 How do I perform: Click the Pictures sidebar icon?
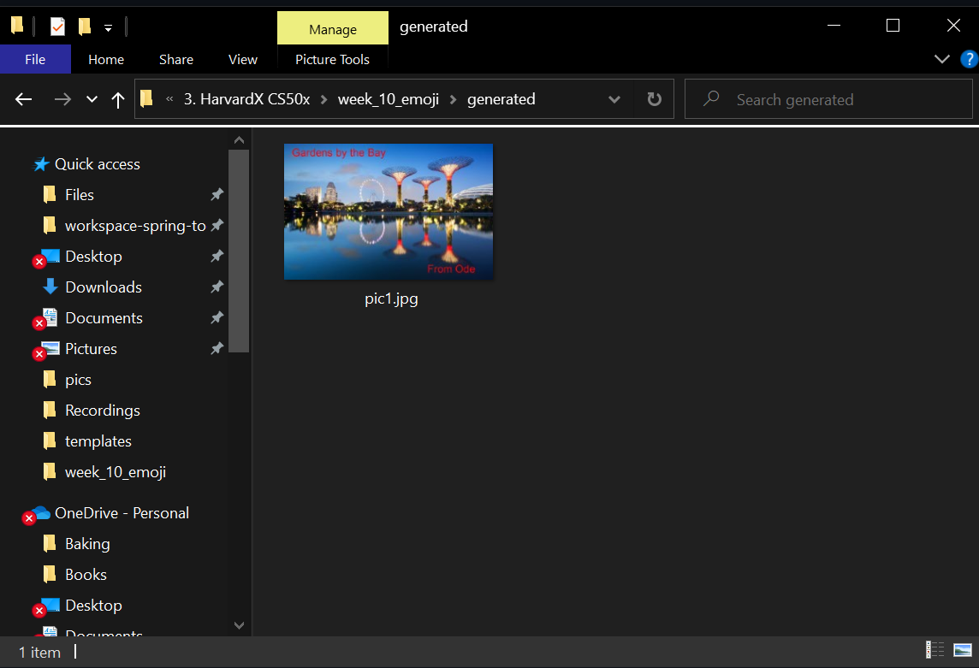pyautogui.click(x=47, y=348)
